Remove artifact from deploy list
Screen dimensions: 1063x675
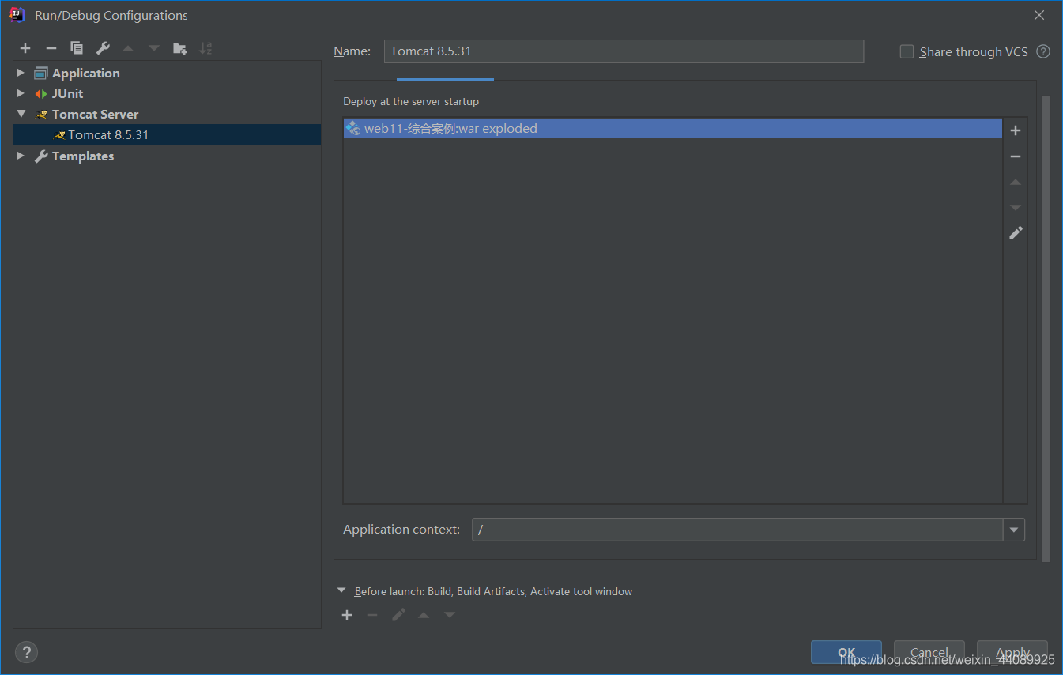click(1016, 156)
